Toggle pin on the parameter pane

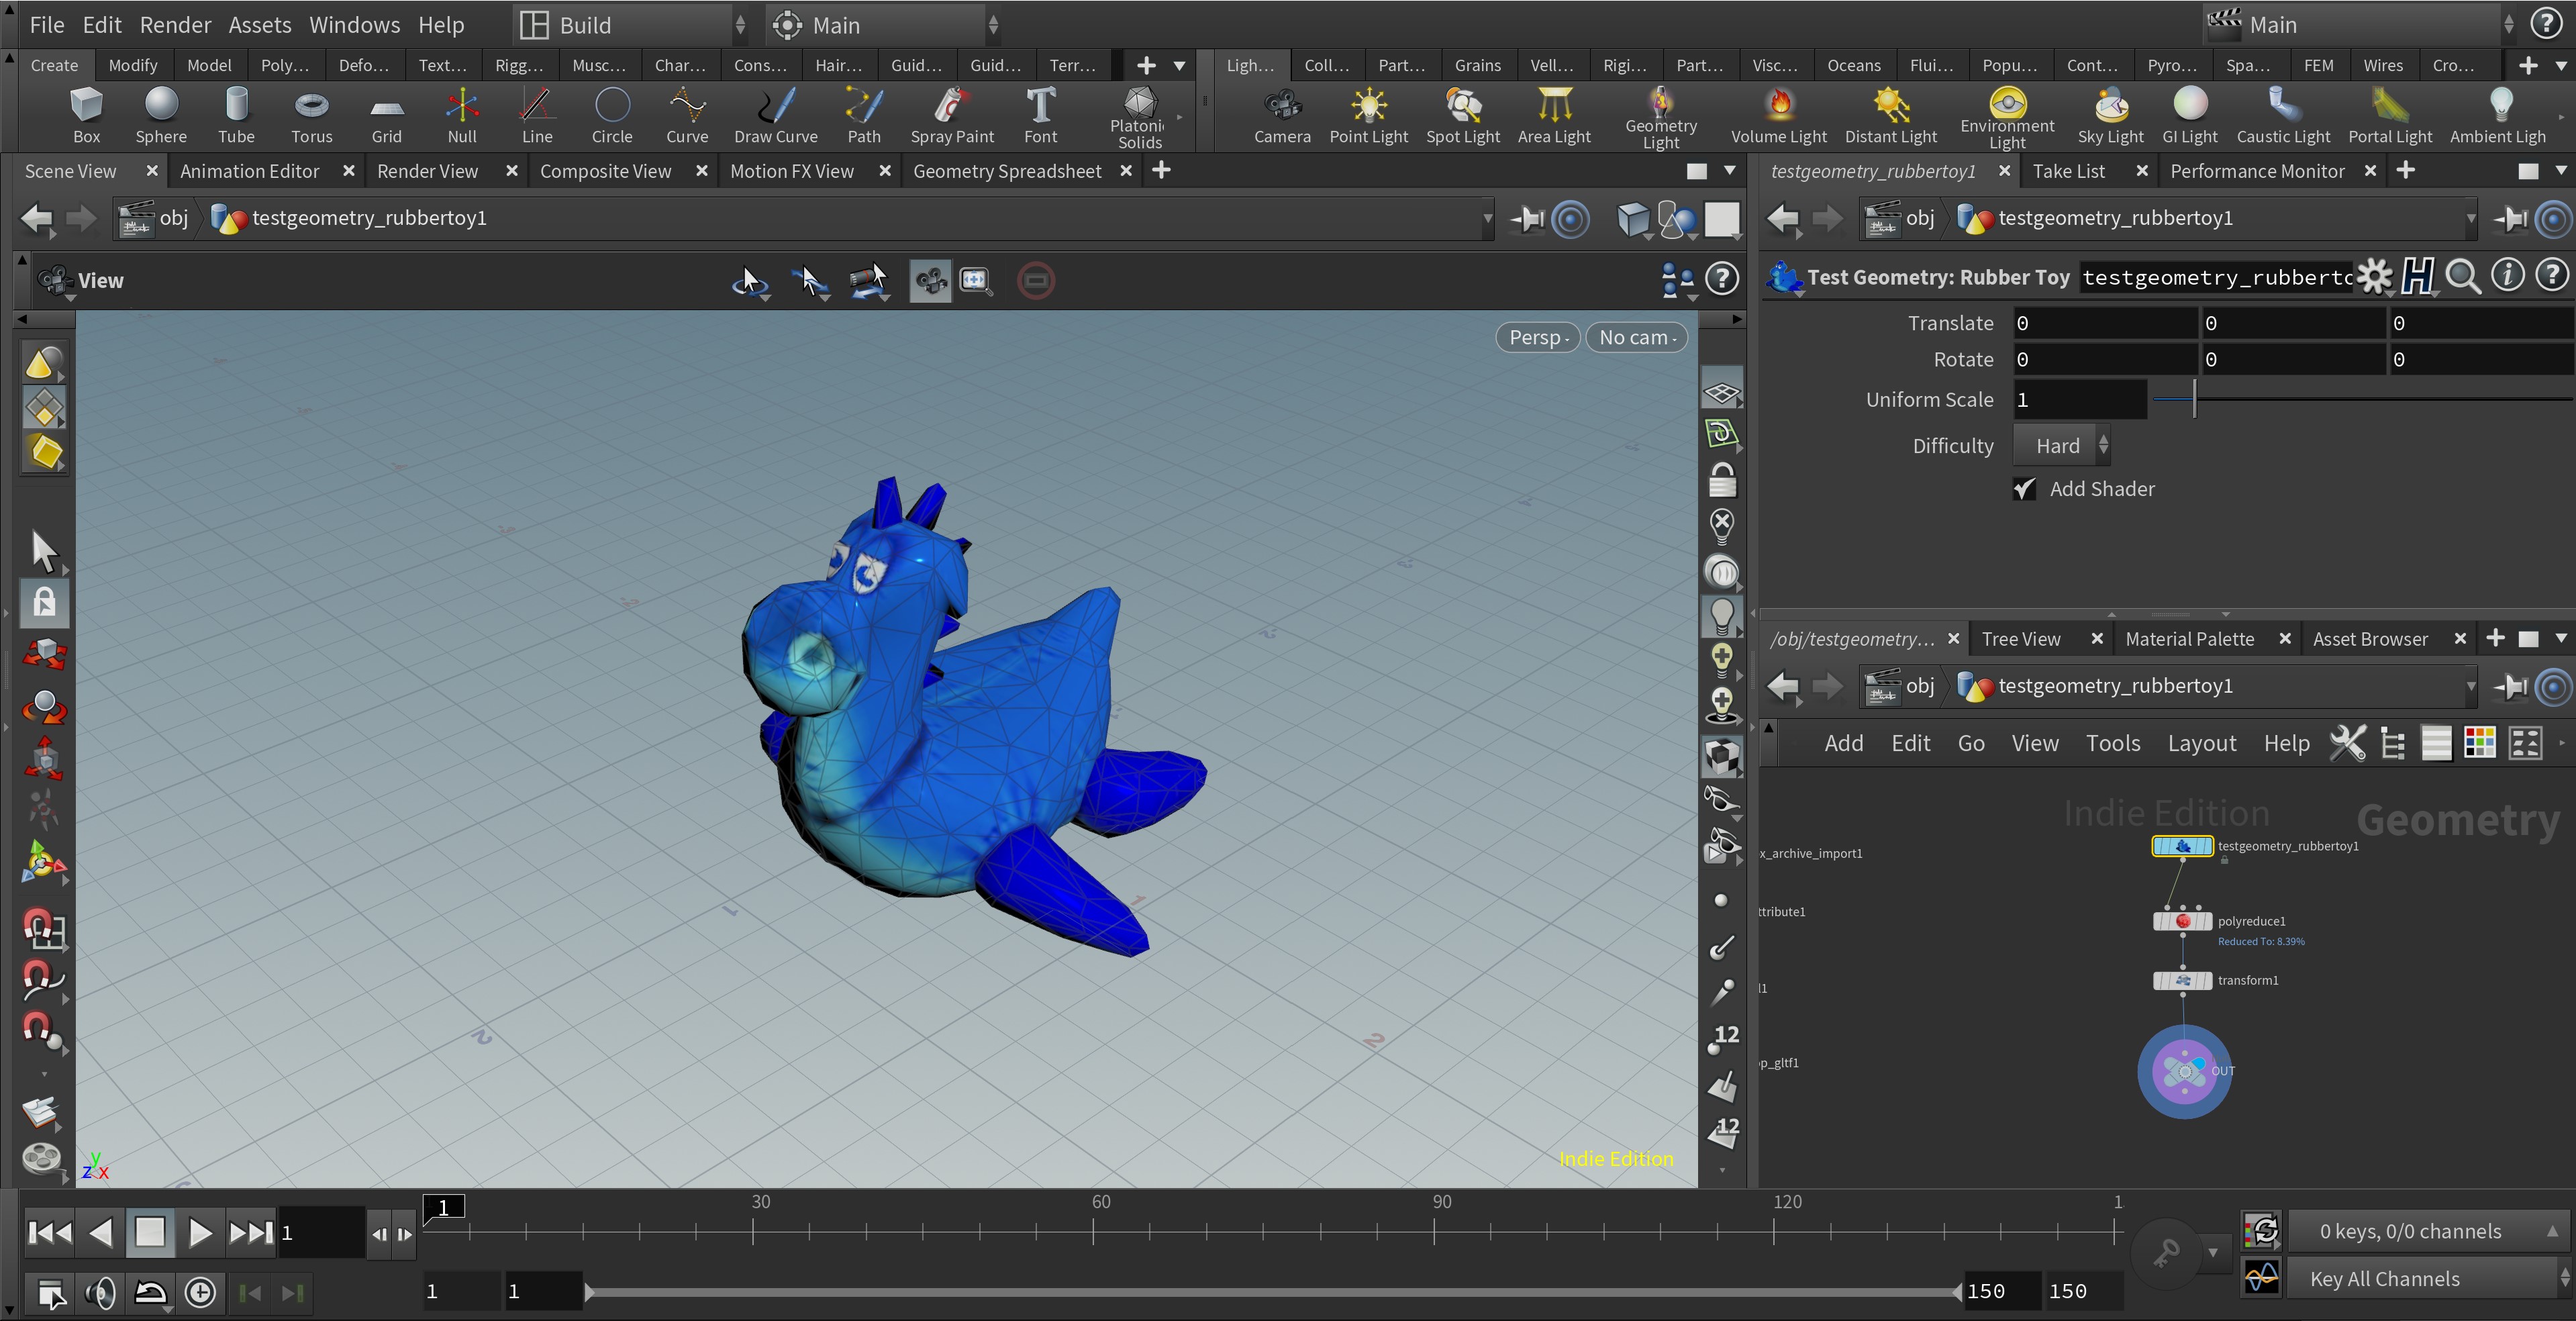pyautogui.click(x=2511, y=219)
